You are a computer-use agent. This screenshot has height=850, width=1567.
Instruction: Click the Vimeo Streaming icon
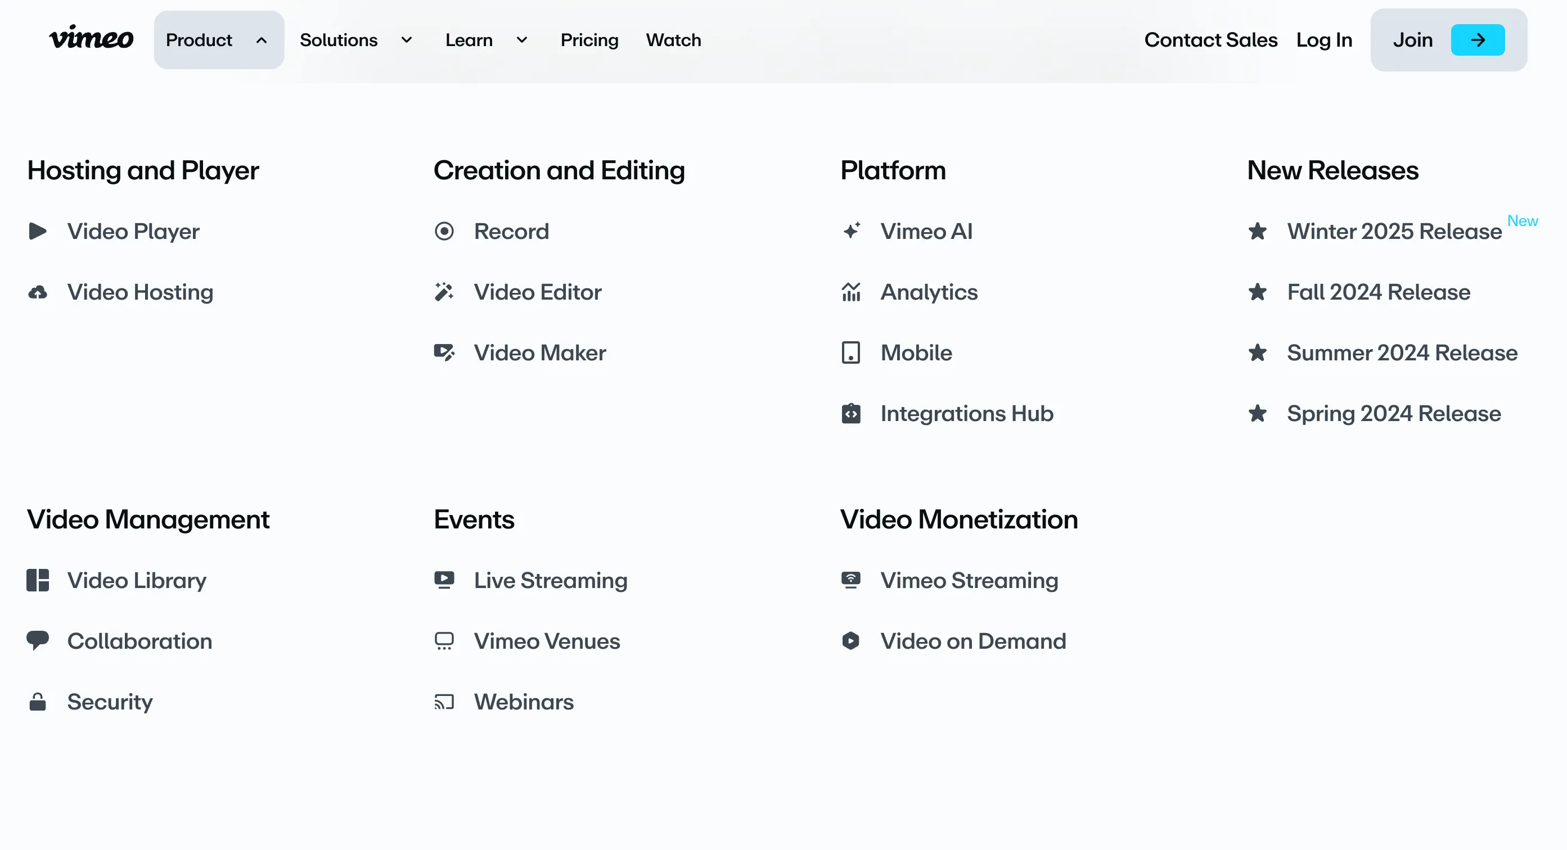tap(851, 580)
